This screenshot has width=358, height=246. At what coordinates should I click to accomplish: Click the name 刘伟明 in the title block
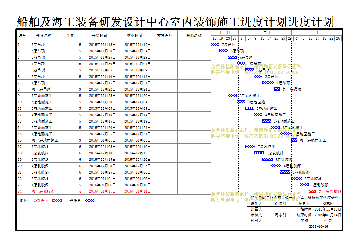280,204
